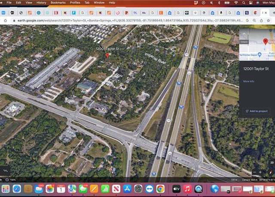Open the Window menu
This screenshot has width=275, height=197.
pyautogui.click(x=99, y=3)
